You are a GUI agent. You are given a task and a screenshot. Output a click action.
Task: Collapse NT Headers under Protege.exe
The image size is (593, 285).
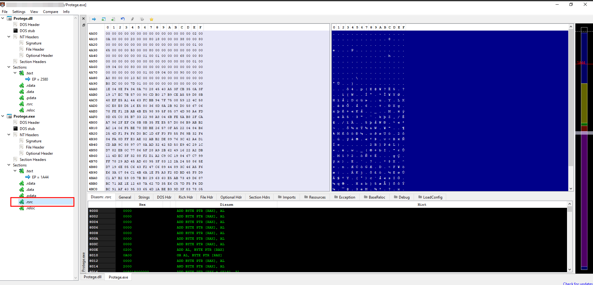[9, 135]
